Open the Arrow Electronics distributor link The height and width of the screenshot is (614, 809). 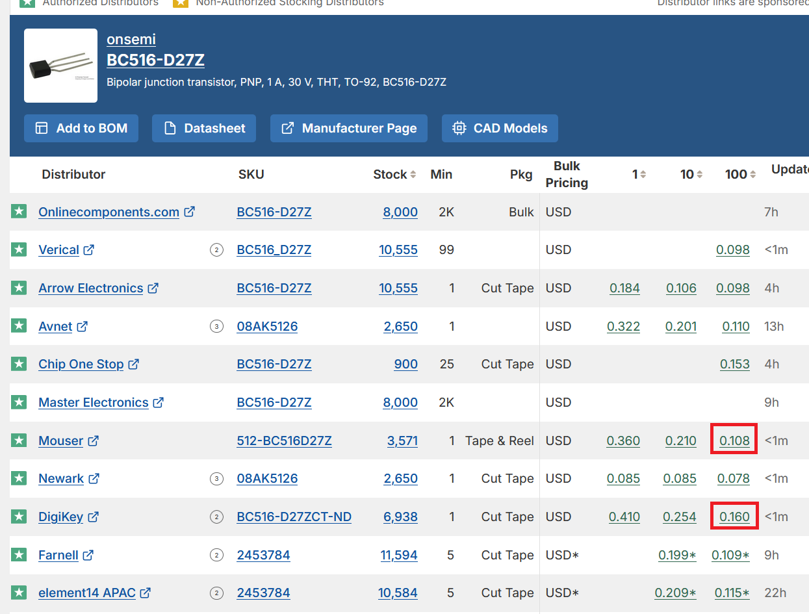pyautogui.click(x=90, y=288)
